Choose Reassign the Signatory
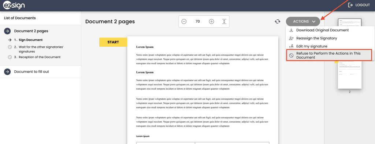Screen dimensions: 375x144 tap(317, 38)
